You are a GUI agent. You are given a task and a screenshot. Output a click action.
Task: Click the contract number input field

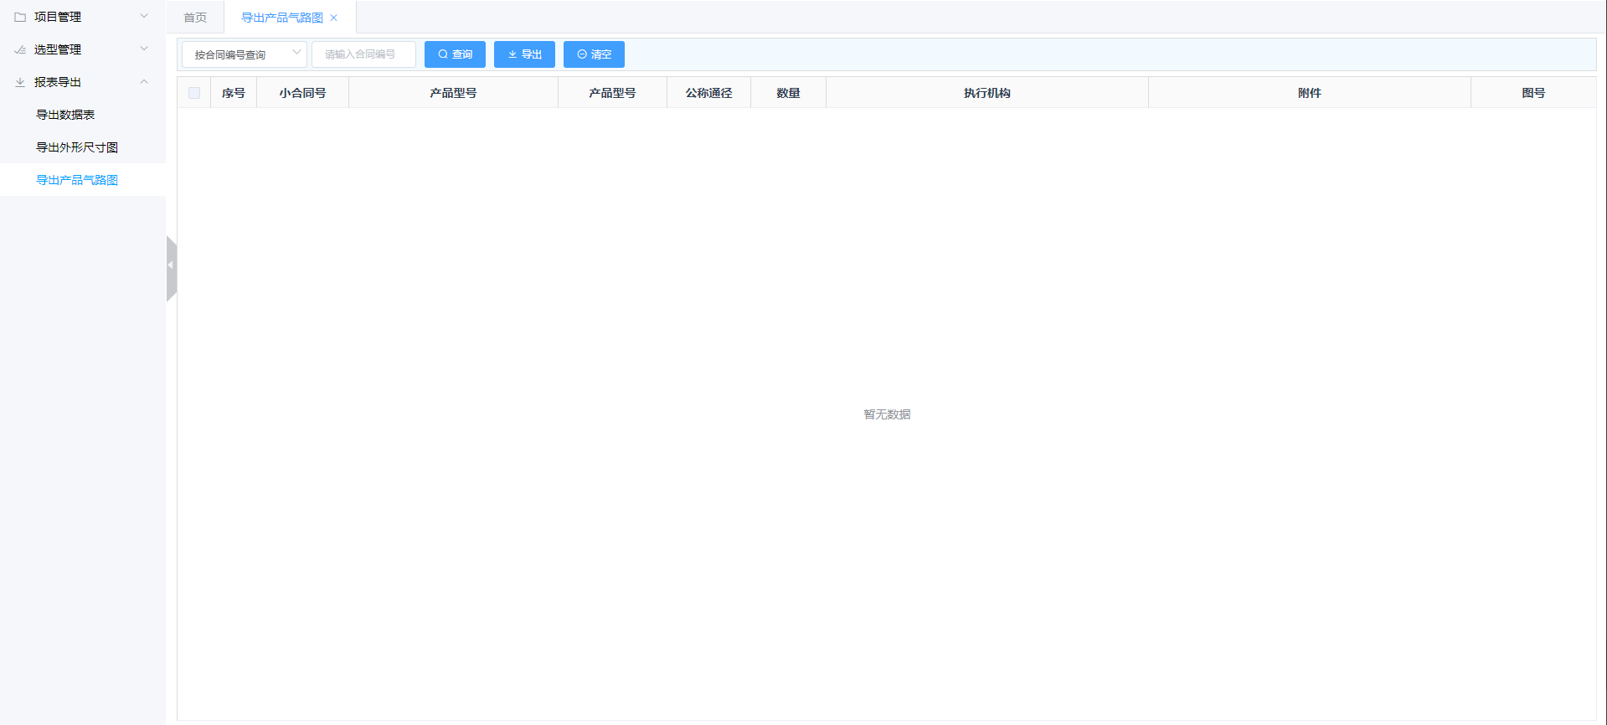coord(363,54)
